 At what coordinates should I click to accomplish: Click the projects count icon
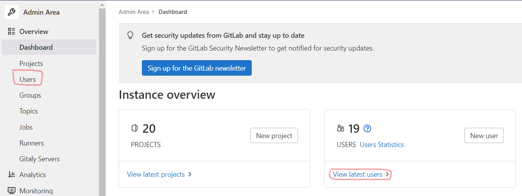135,128
